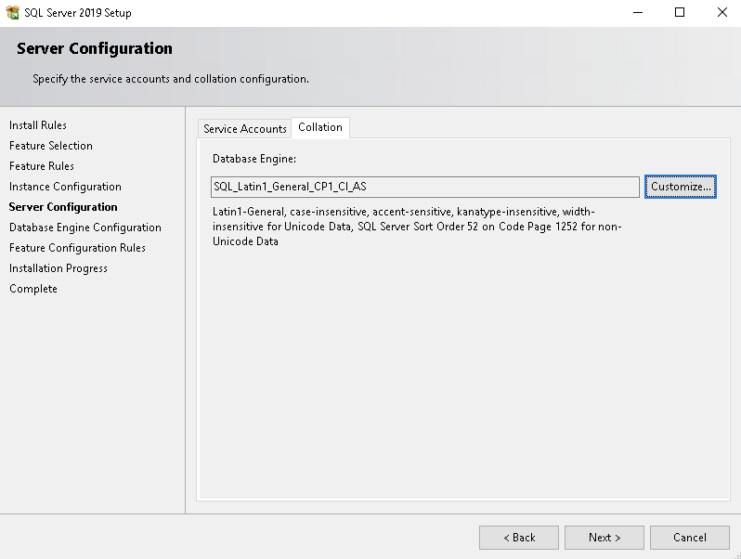Click the 'Specify the service accounts' subtitle
741x559 pixels.
171,79
